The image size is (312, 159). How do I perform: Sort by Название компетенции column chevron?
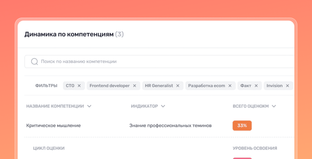coord(89,106)
